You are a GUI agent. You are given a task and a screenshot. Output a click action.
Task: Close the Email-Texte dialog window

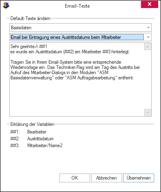click(x=149, y=4)
